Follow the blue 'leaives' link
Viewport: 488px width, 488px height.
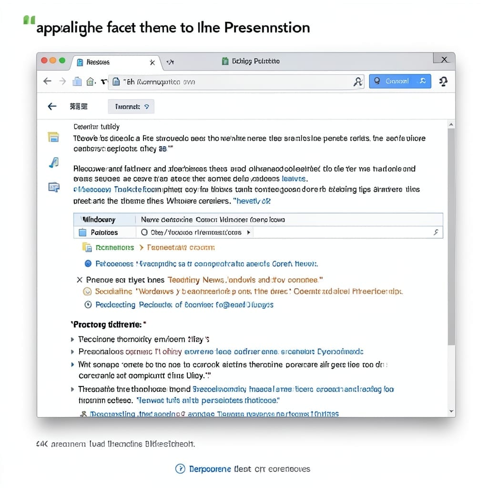pyautogui.click(x=294, y=179)
